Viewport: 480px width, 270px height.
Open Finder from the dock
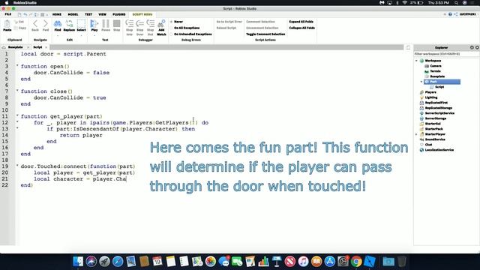78,262
